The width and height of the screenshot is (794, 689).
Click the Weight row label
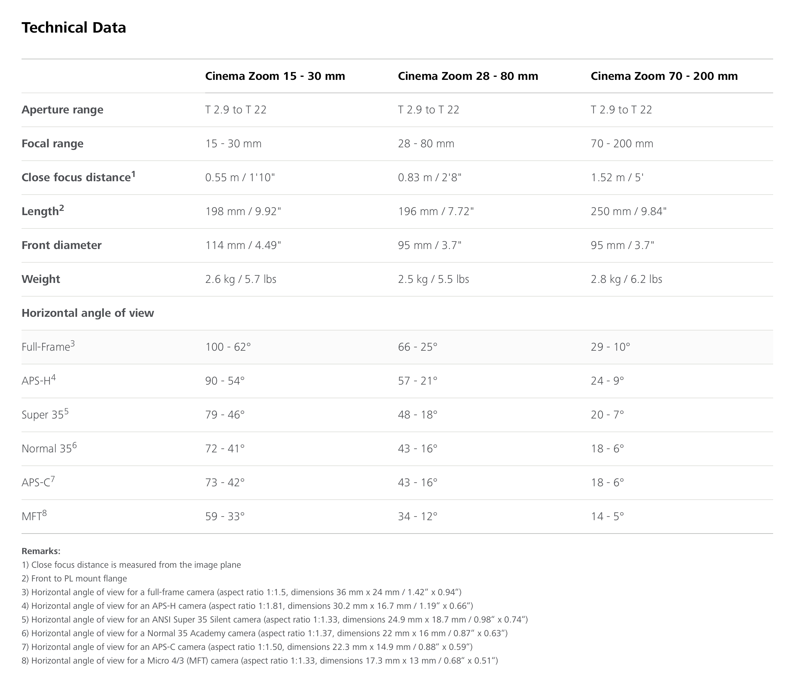point(41,279)
